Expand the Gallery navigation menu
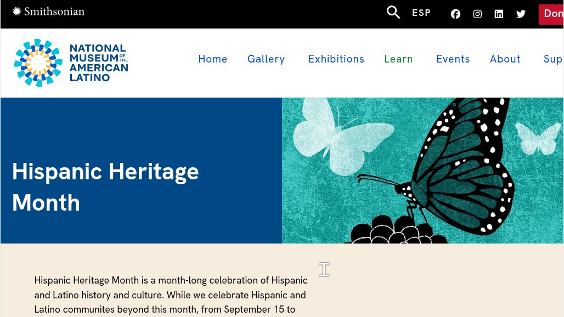The image size is (564, 317). 266,59
